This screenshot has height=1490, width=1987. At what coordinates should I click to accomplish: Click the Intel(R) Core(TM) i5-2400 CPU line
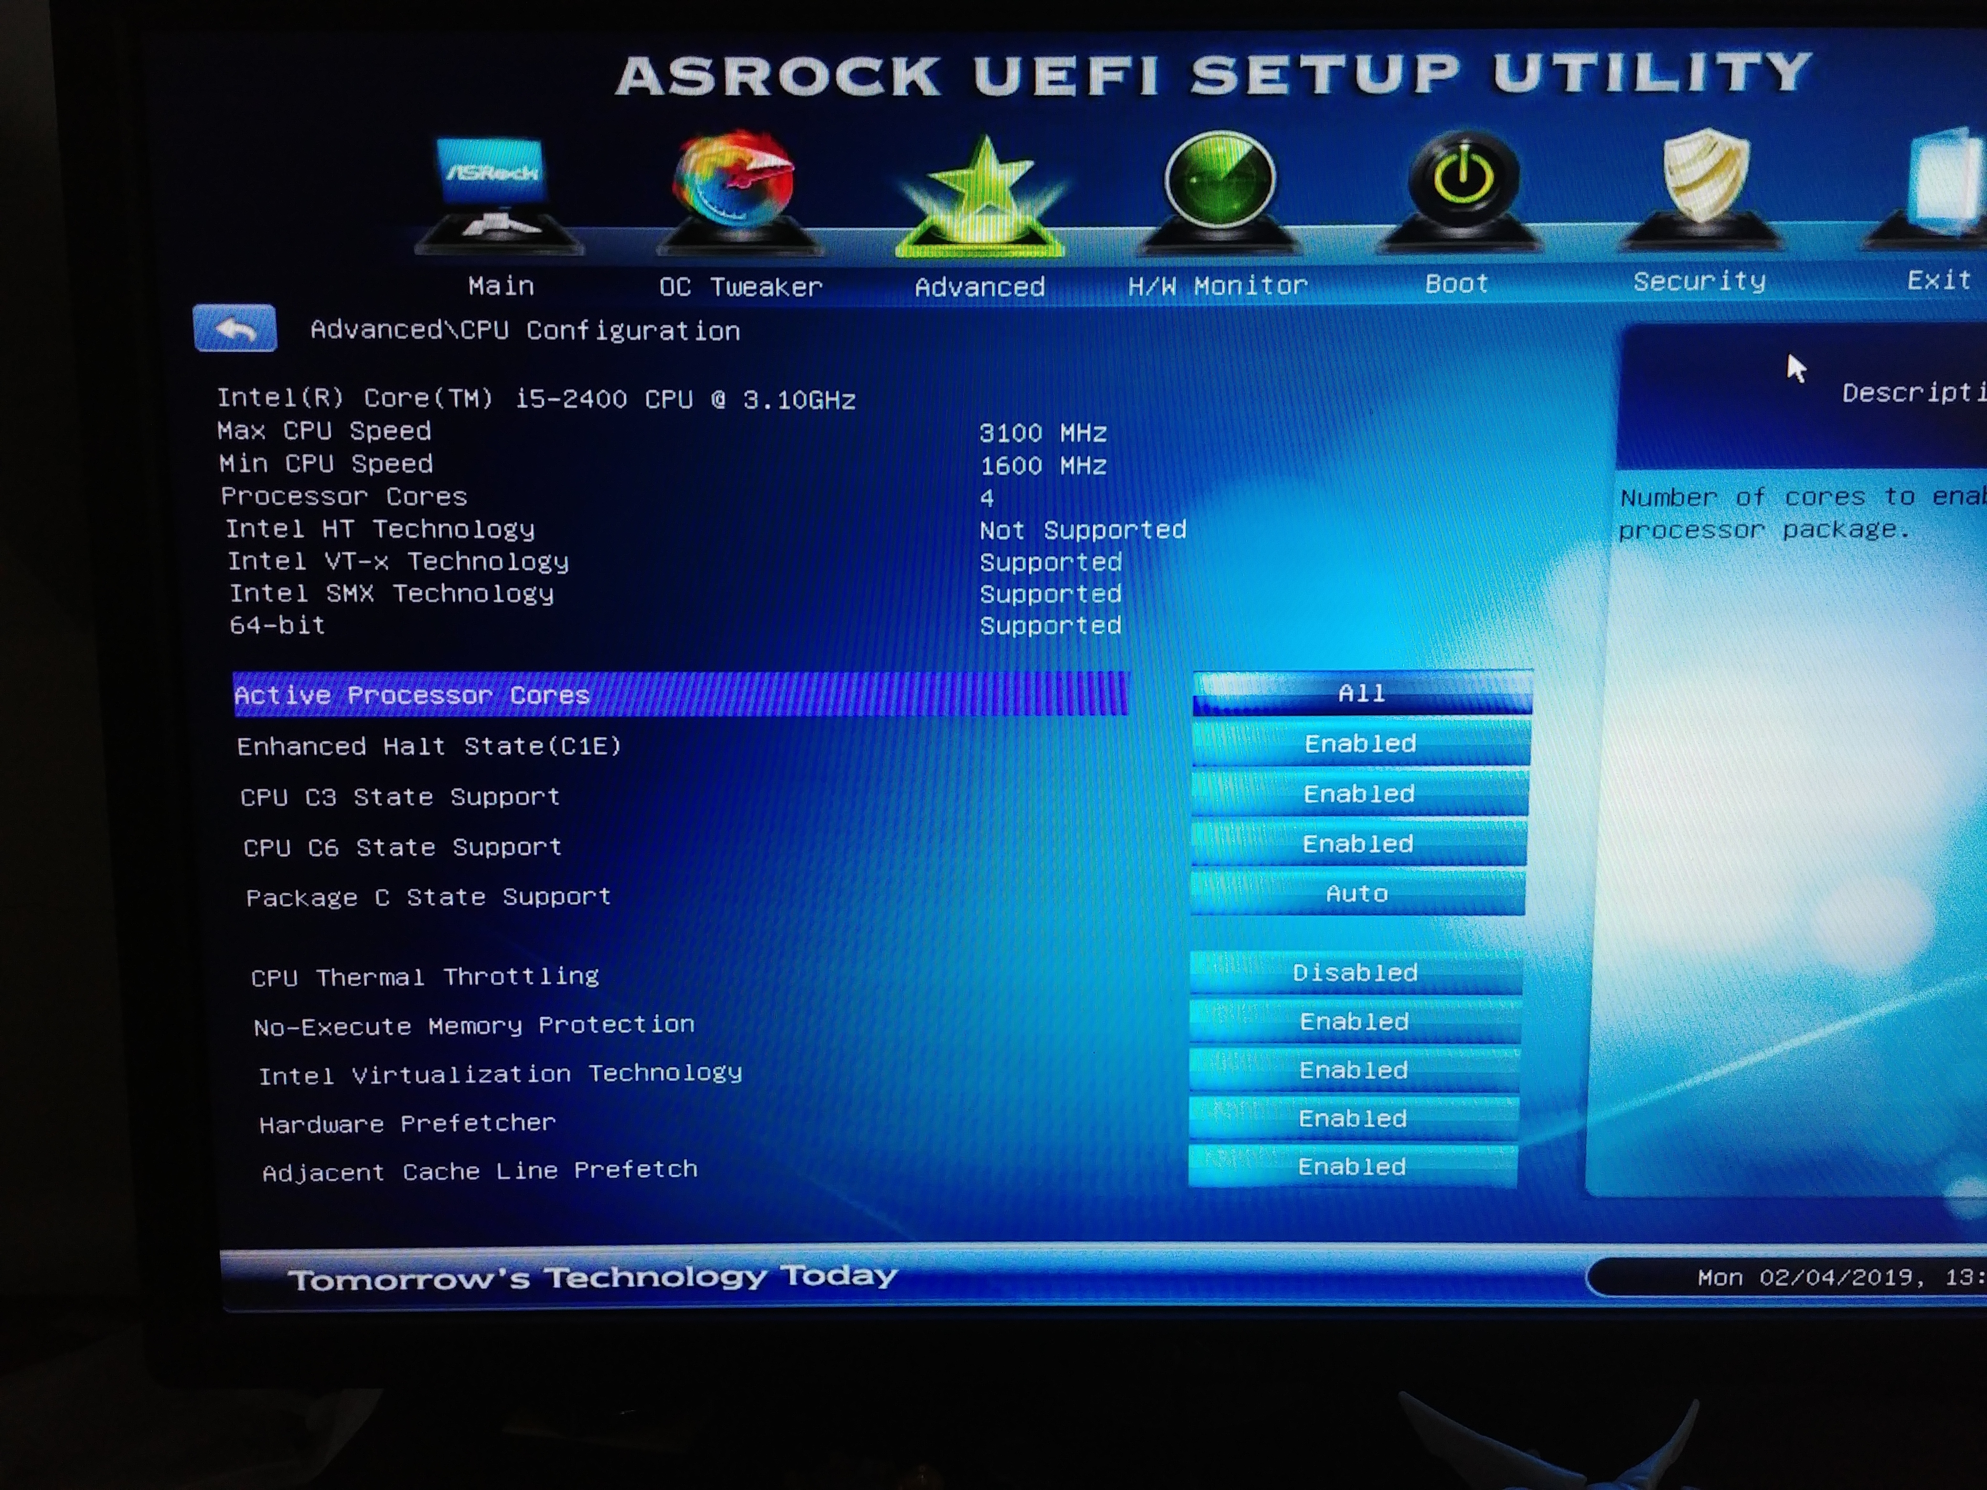536,399
